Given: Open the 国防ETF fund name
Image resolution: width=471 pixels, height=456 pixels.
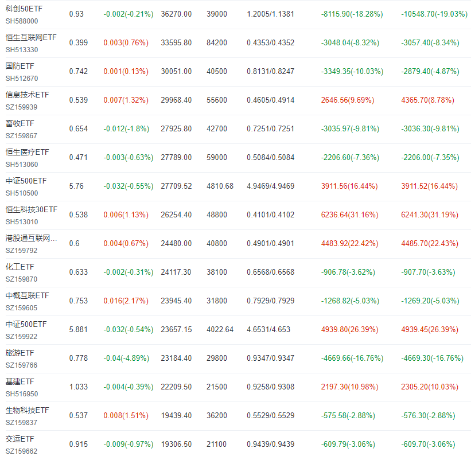Looking at the screenshot, I should pos(20,66).
